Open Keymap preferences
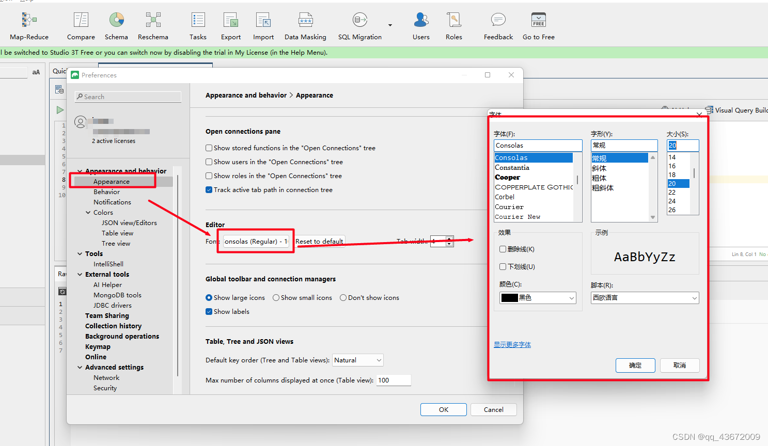 click(98, 347)
